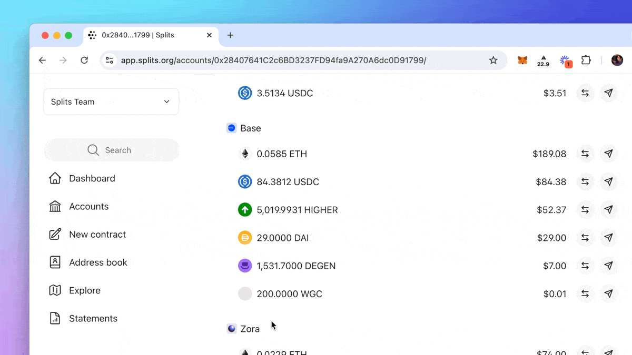Click the Zora network icon
This screenshot has height=355, width=632.
tap(231, 329)
